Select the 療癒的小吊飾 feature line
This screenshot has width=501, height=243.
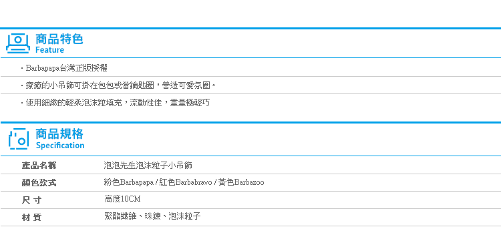[118, 85]
